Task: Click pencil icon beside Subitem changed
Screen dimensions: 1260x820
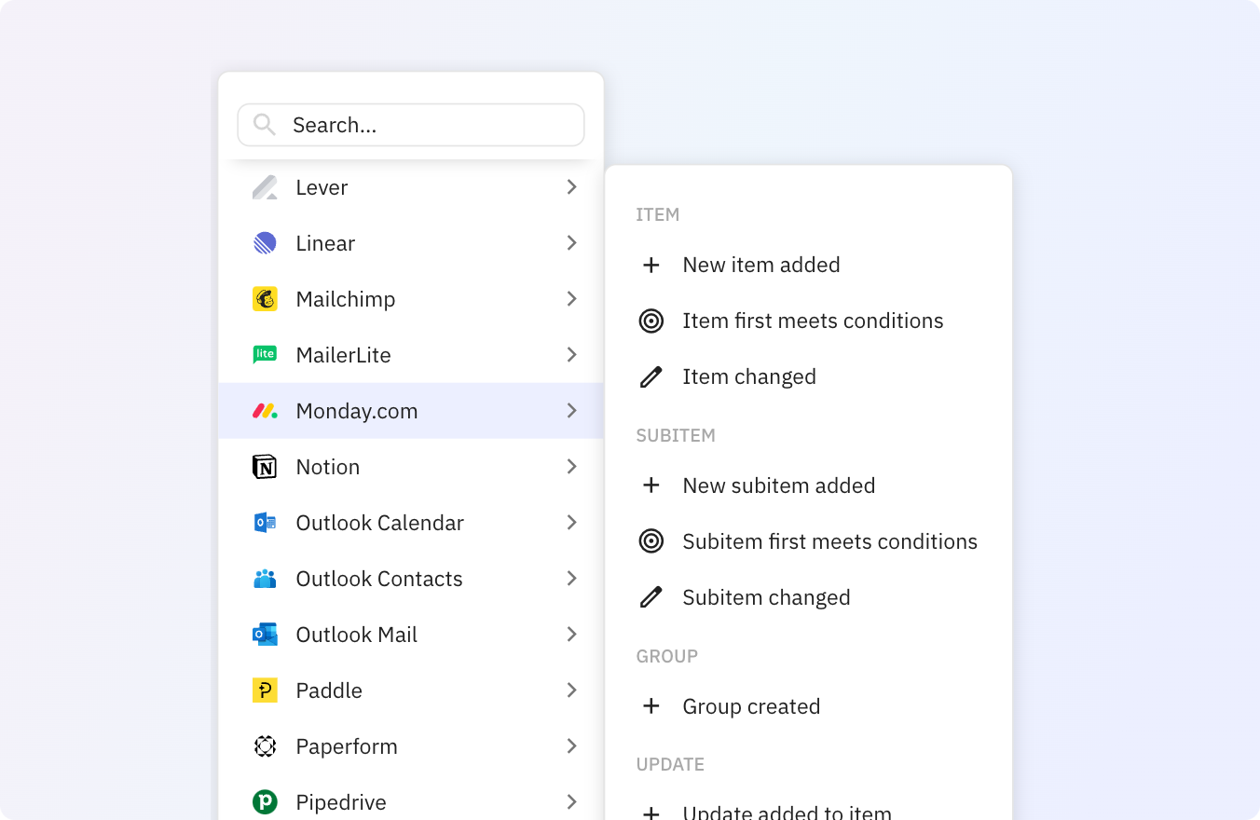Action: coord(651,597)
